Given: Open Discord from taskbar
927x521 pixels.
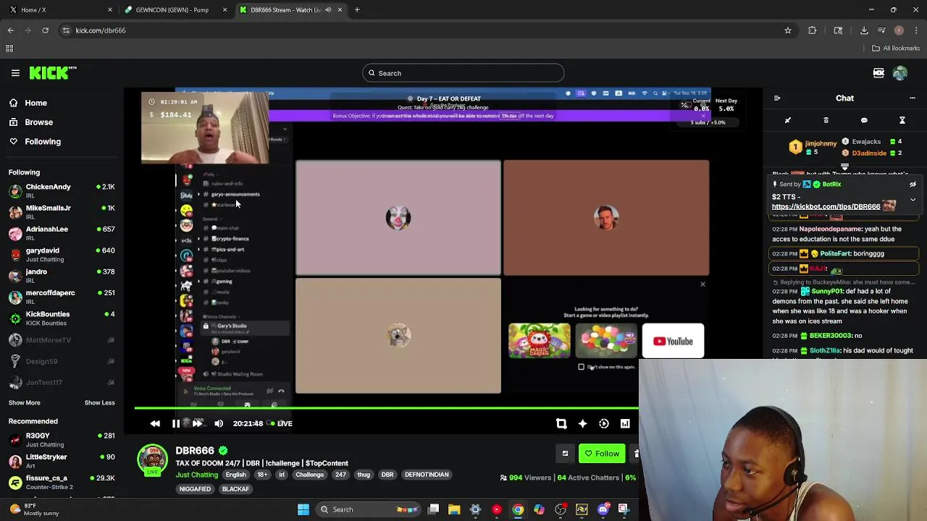Looking at the screenshot, I should pos(603,509).
